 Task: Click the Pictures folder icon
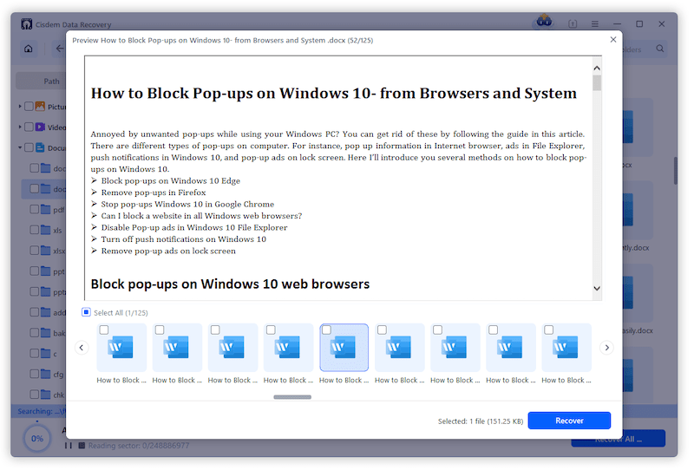point(40,107)
